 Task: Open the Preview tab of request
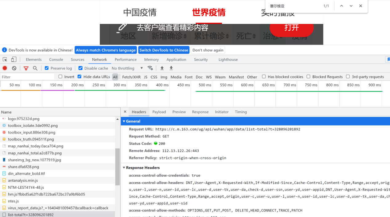179,112
